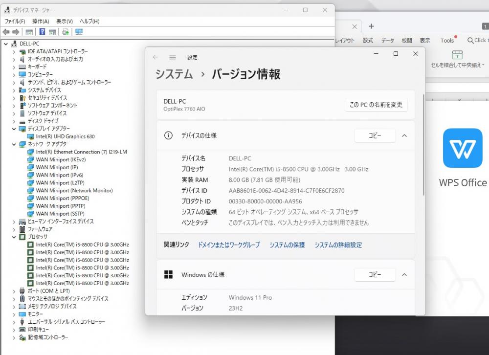
Task: Open the 操作(A) menu in Device Manager
Action: (x=41, y=21)
